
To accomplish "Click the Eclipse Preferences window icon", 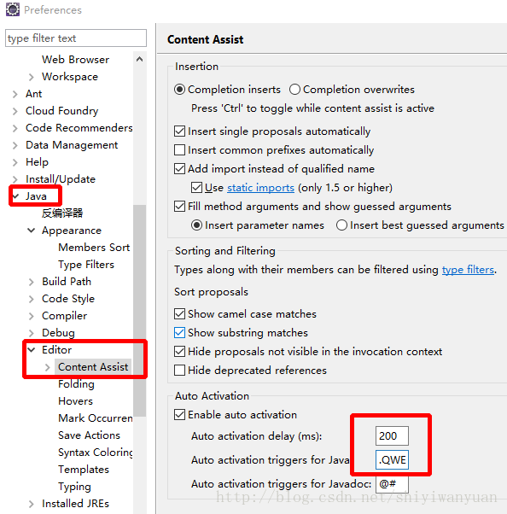I will click(x=13, y=9).
